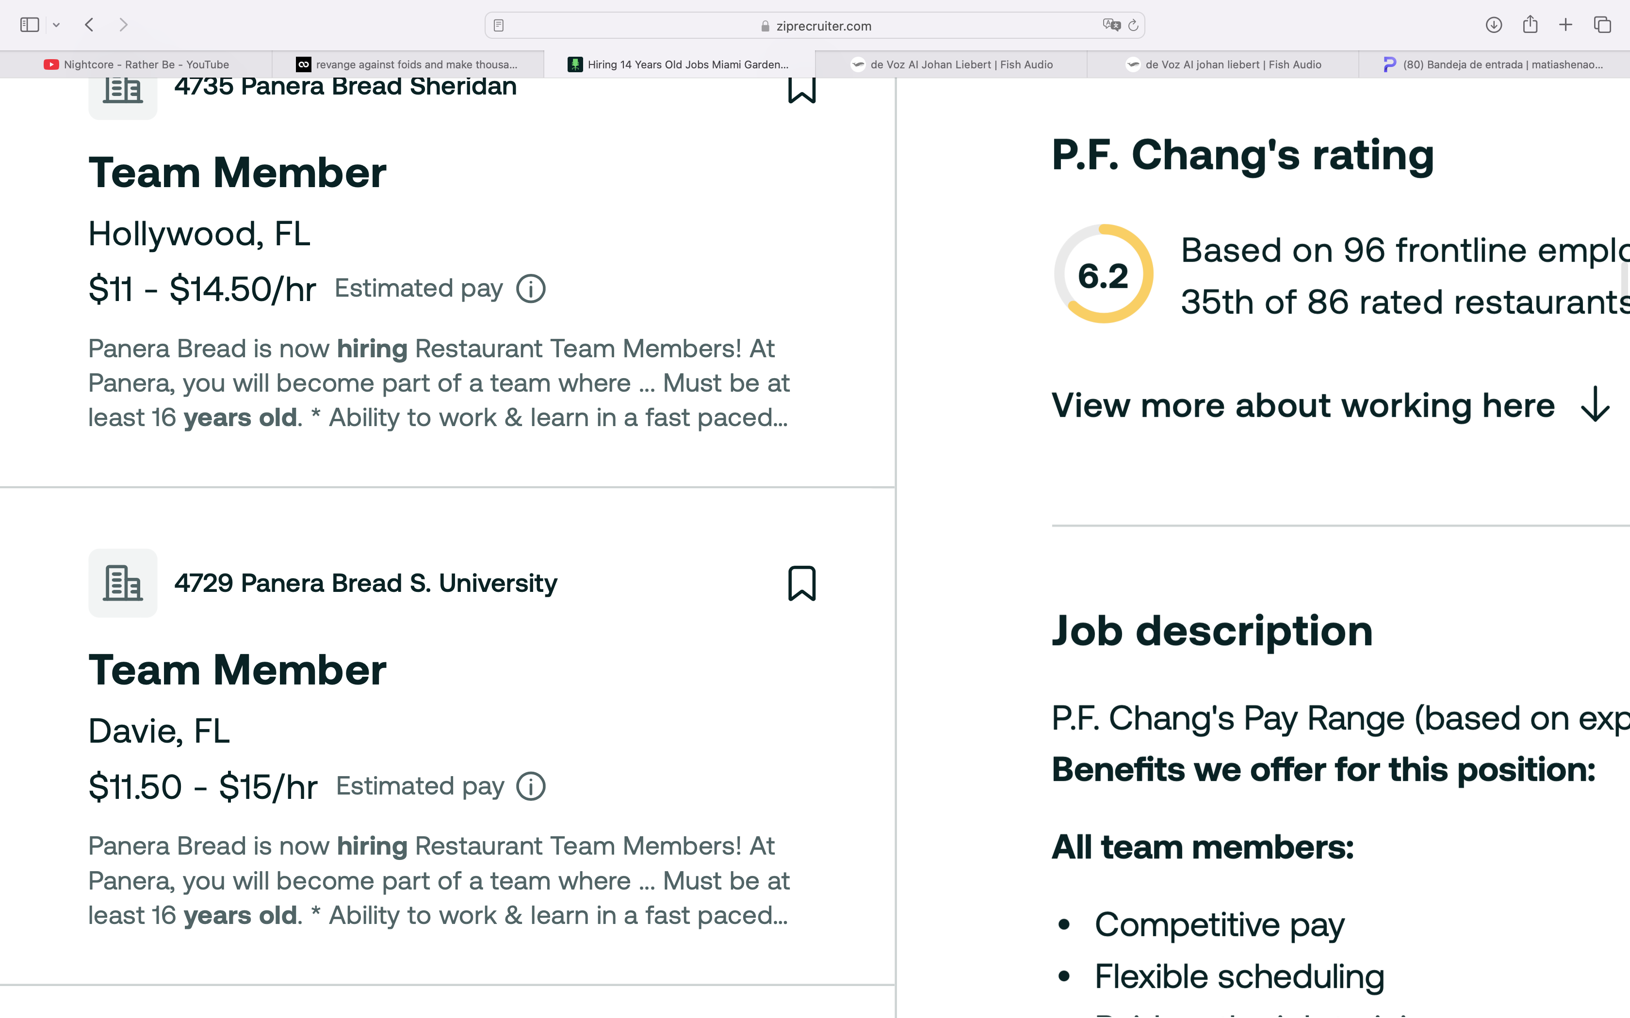Click the ziprecruiter.com address field

(815, 26)
